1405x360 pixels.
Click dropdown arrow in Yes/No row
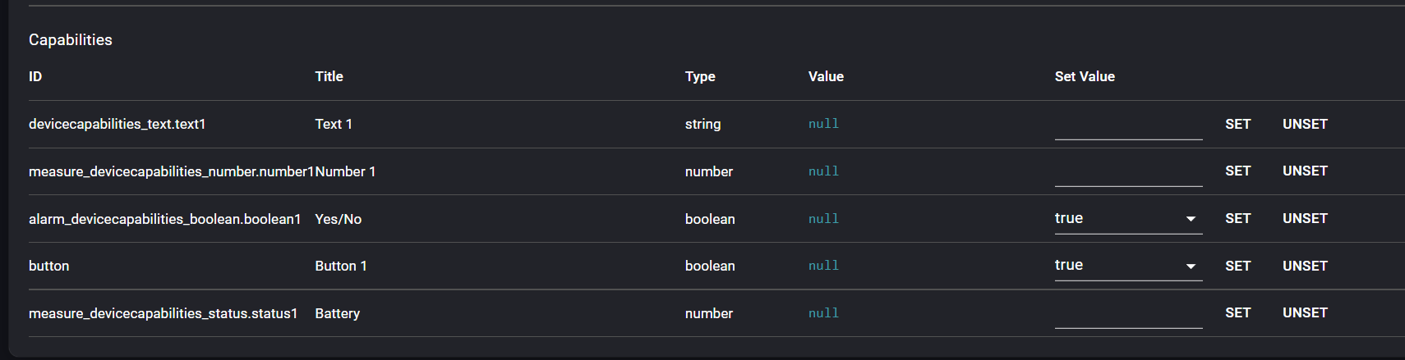coord(1191,219)
